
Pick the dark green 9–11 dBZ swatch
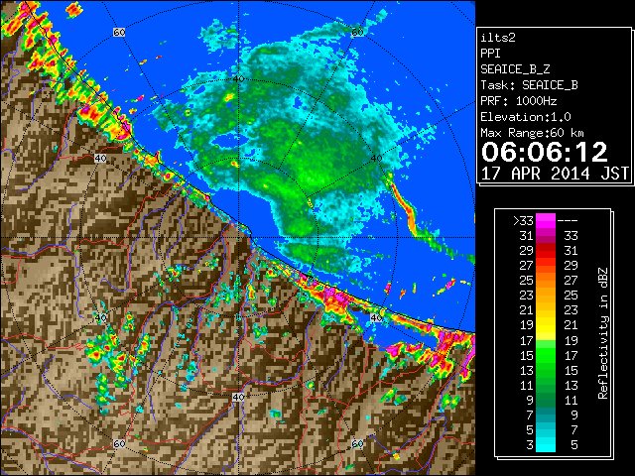point(546,400)
